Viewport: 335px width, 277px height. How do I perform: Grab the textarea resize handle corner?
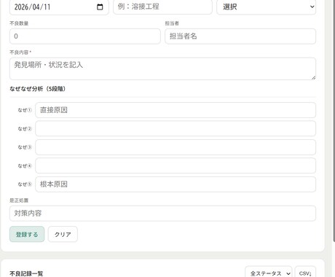click(313, 77)
